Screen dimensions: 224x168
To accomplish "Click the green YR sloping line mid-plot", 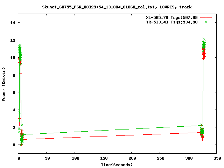I will click(x=112, y=130).
